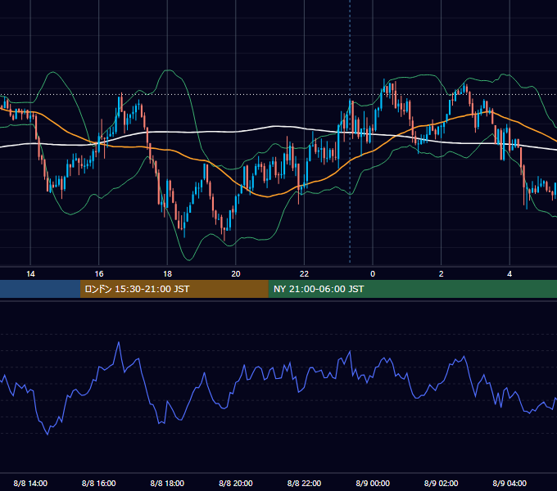
Task: Click the NY 21:00-06:00 JST session bar
Action: [x=412, y=289]
